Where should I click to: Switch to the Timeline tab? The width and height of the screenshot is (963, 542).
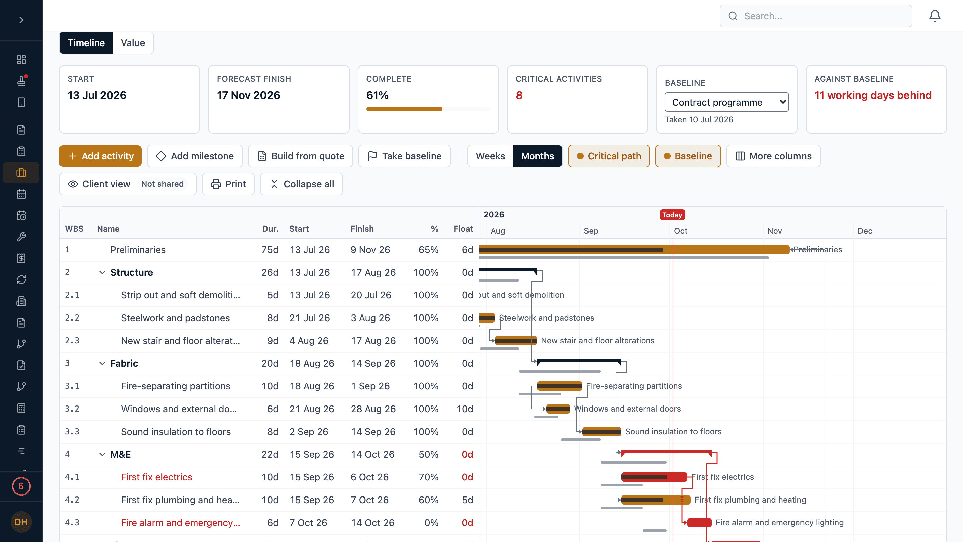point(86,43)
